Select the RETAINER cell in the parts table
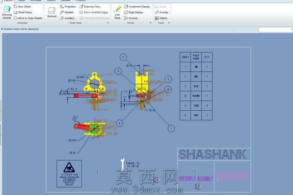 196,96
